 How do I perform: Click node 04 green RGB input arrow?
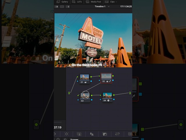click(x=101, y=95)
